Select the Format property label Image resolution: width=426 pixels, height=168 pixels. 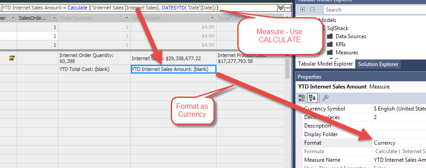pos(313,143)
